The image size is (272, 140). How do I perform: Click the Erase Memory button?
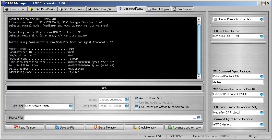[x=105, y=127]
